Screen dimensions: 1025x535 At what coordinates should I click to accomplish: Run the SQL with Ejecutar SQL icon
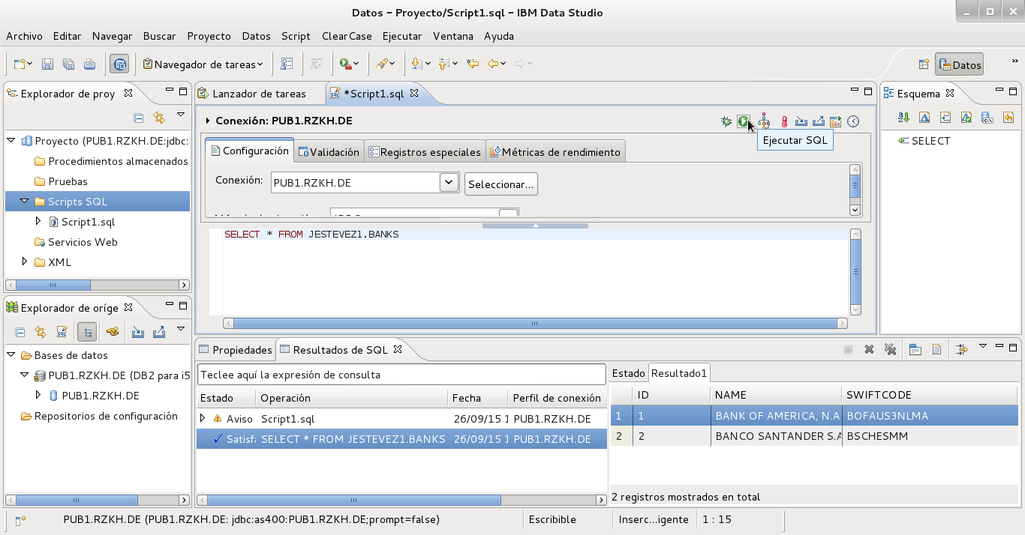(x=743, y=121)
